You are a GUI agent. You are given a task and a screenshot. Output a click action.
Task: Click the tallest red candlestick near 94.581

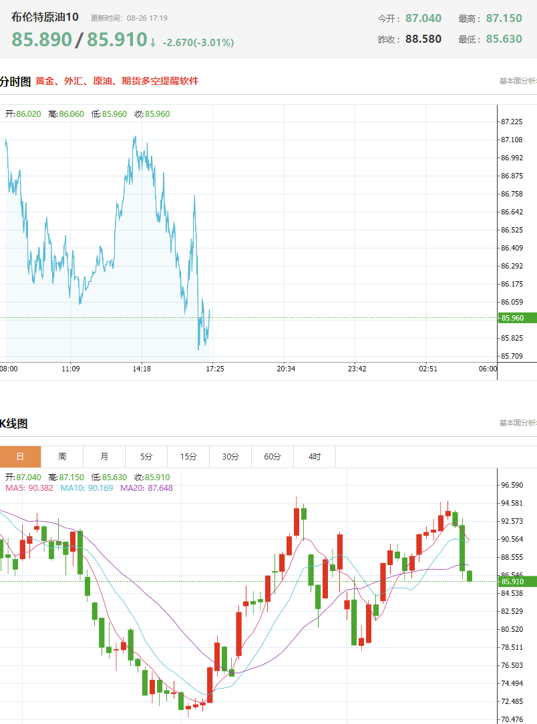coord(297,522)
